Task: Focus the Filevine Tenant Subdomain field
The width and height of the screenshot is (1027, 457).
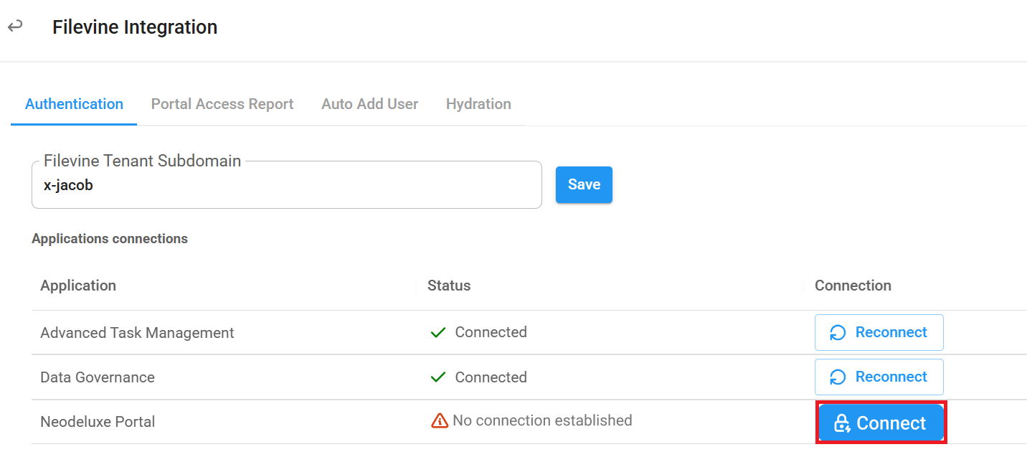Action: coord(286,185)
